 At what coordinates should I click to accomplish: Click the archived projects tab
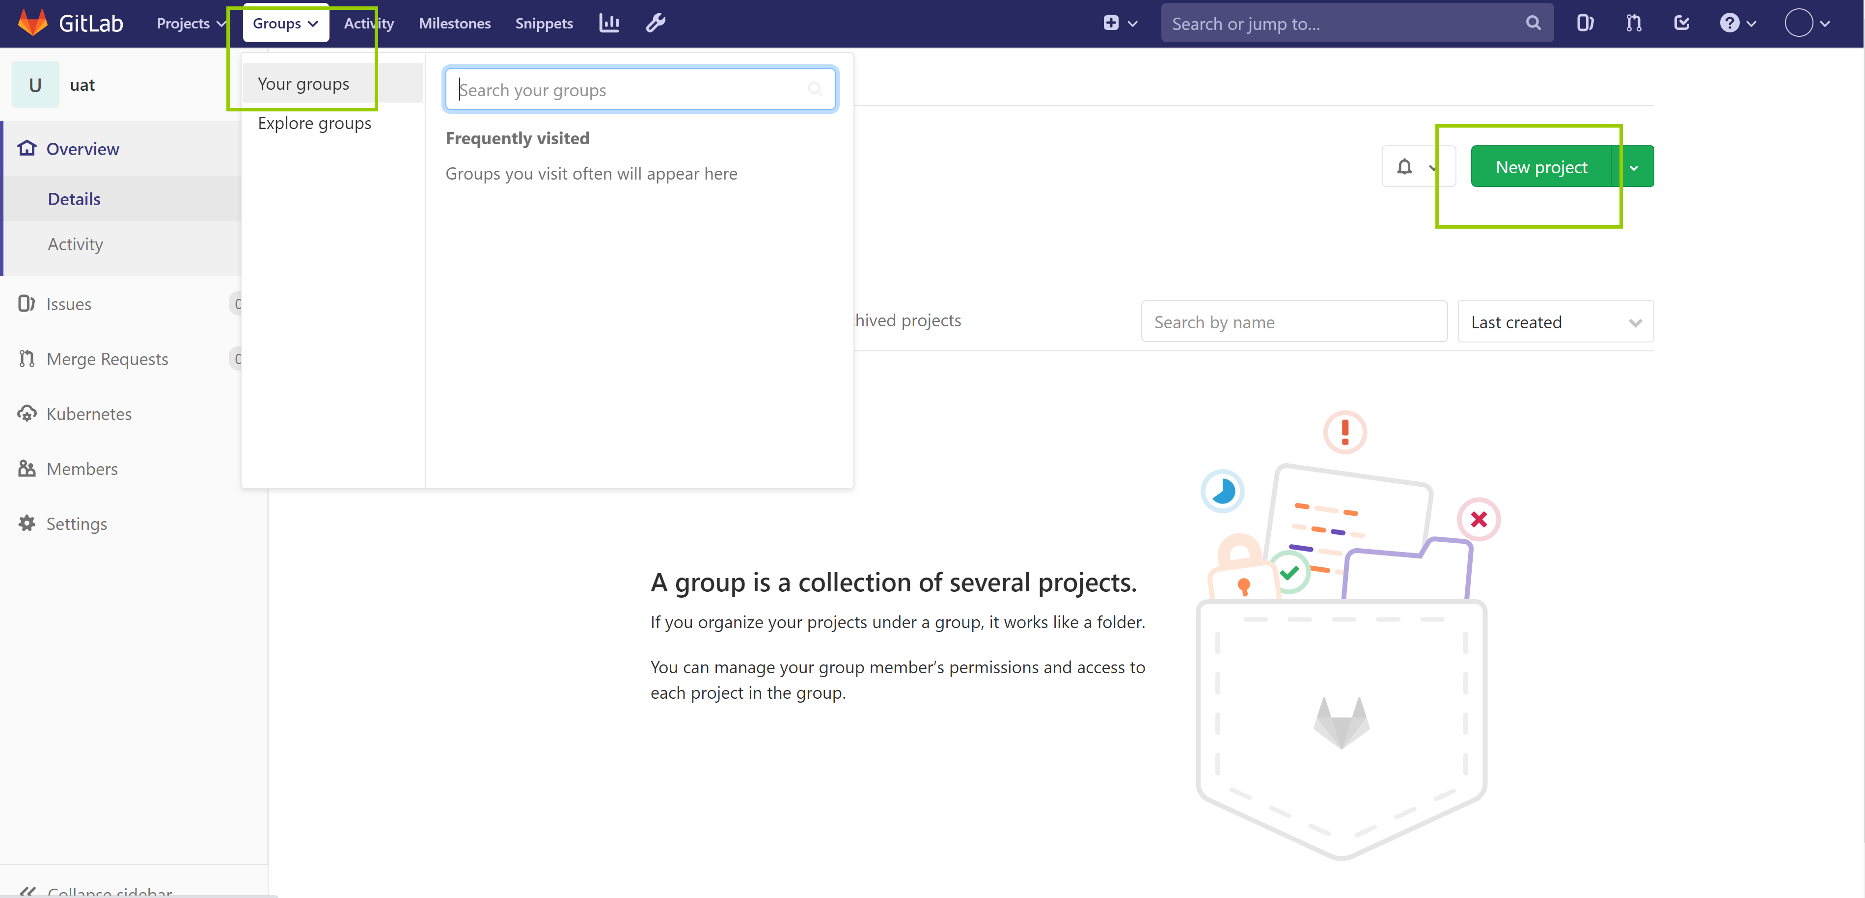coord(908,320)
